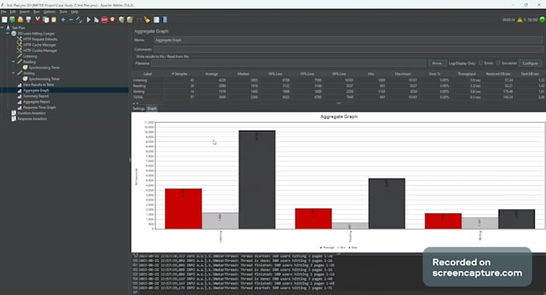Start test without pauses icon
The height and width of the screenshot is (295, 546).
(96, 20)
